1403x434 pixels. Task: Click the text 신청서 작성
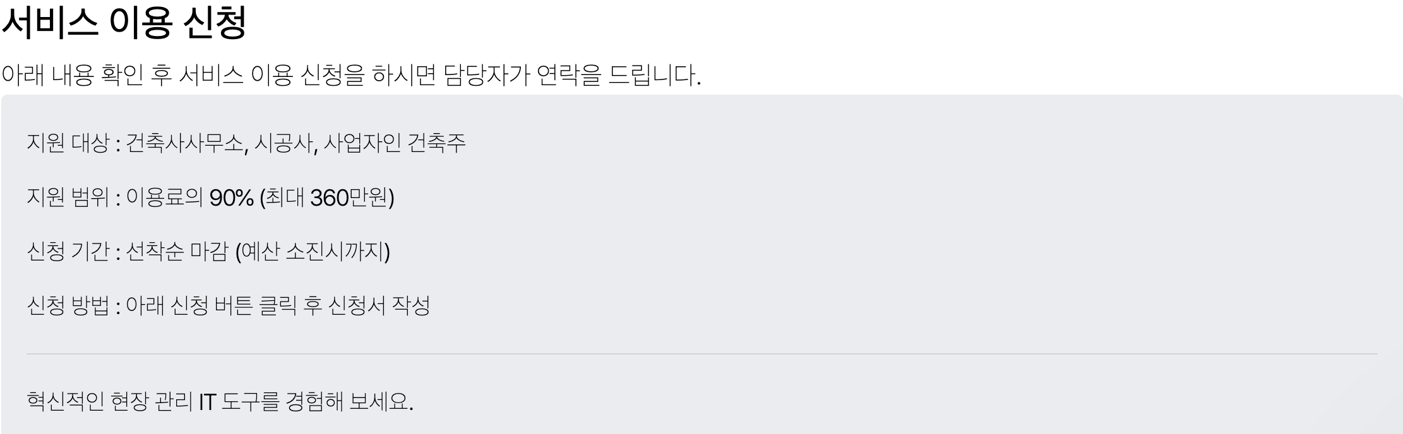pos(379,306)
